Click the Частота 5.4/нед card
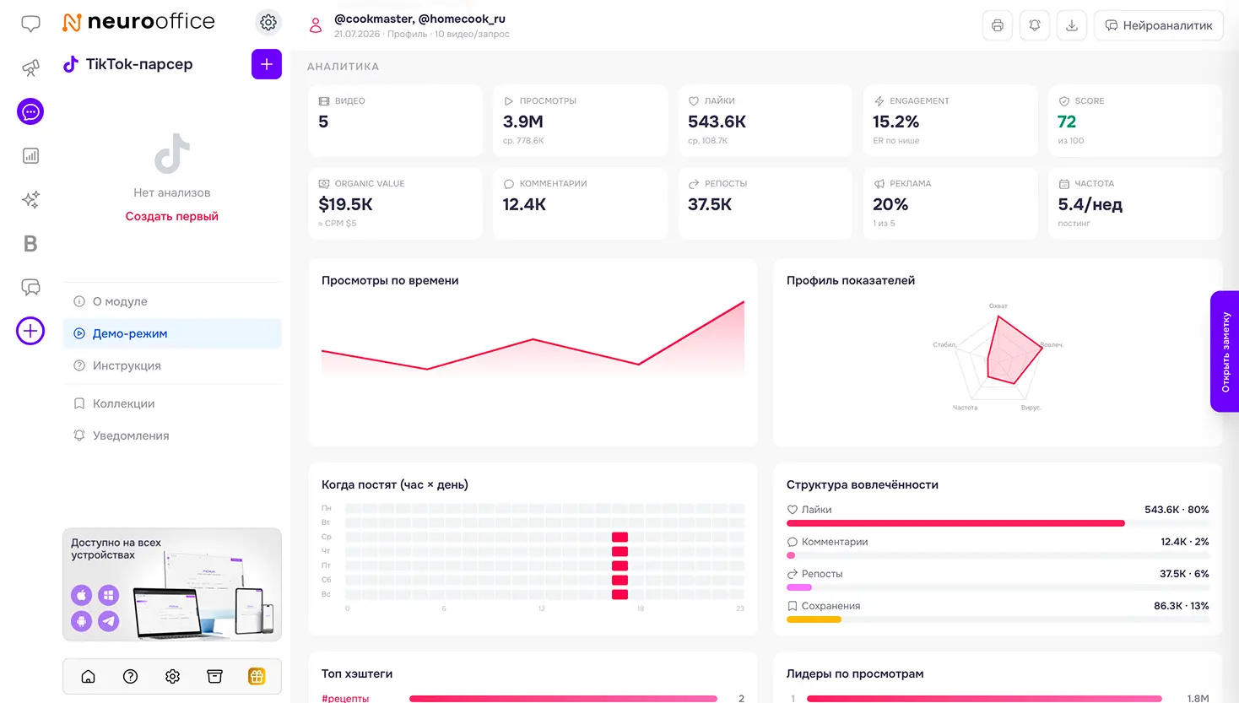Viewport: 1239px width, 703px height. tap(1135, 203)
